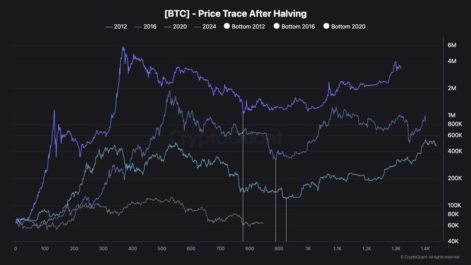Image resolution: width=471 pixels, height=265 pixels.
Task: Click the 6M label on the y-axis
Action: [452, 45]
